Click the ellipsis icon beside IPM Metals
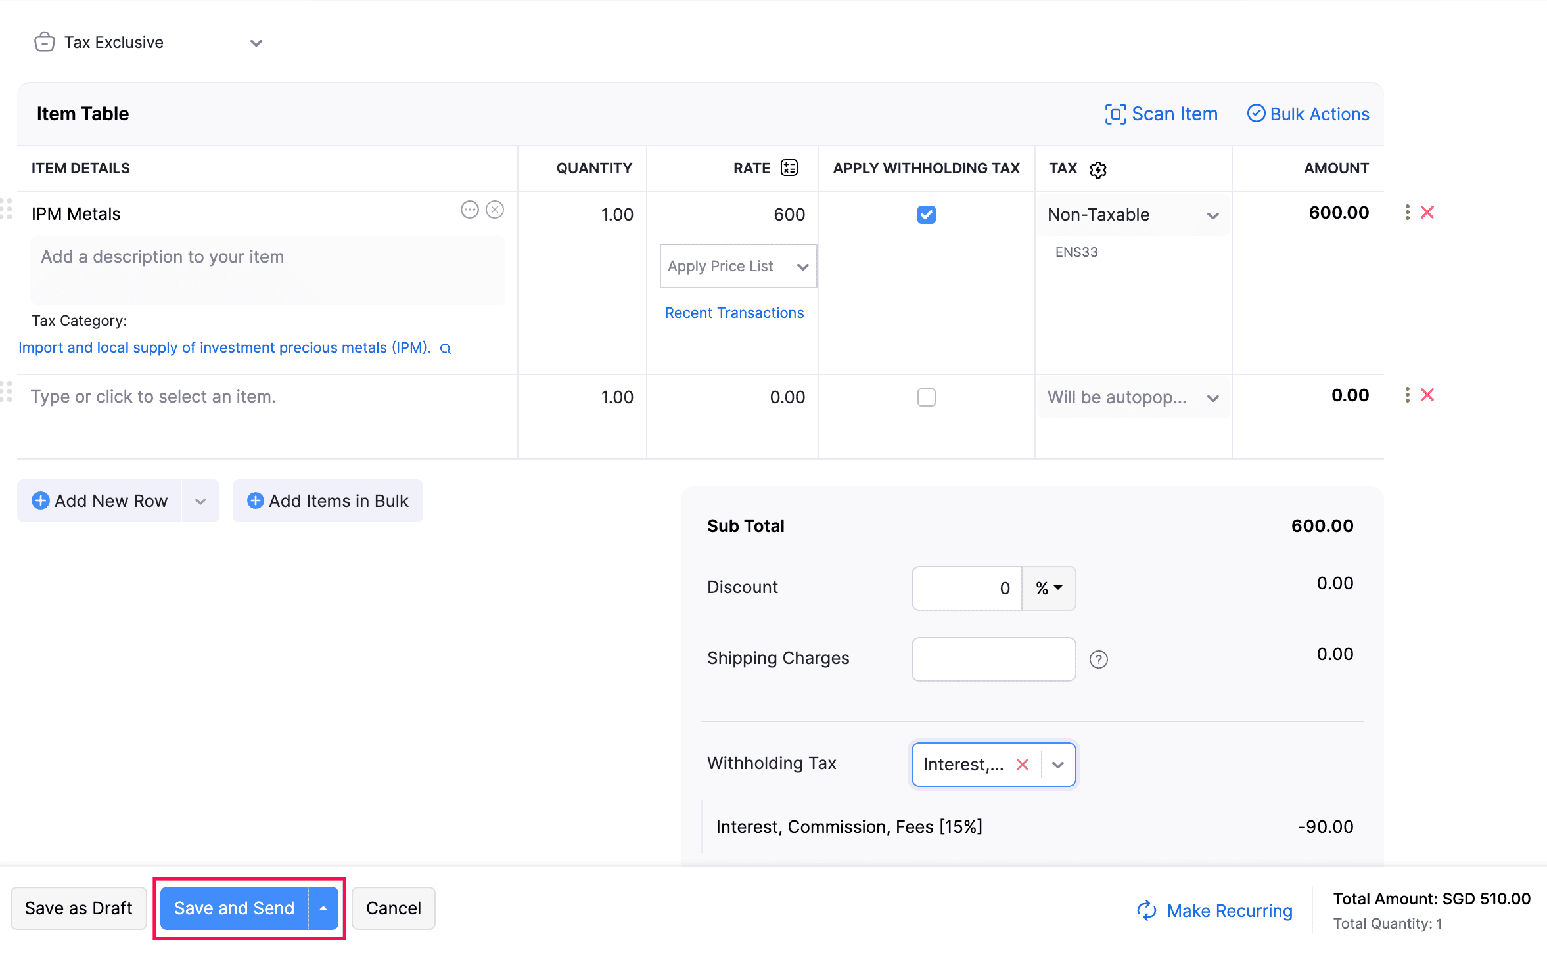The image size is (1547, 955). tap(469, 210)
